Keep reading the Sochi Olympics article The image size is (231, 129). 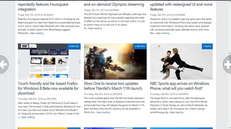tap(95, 28)
